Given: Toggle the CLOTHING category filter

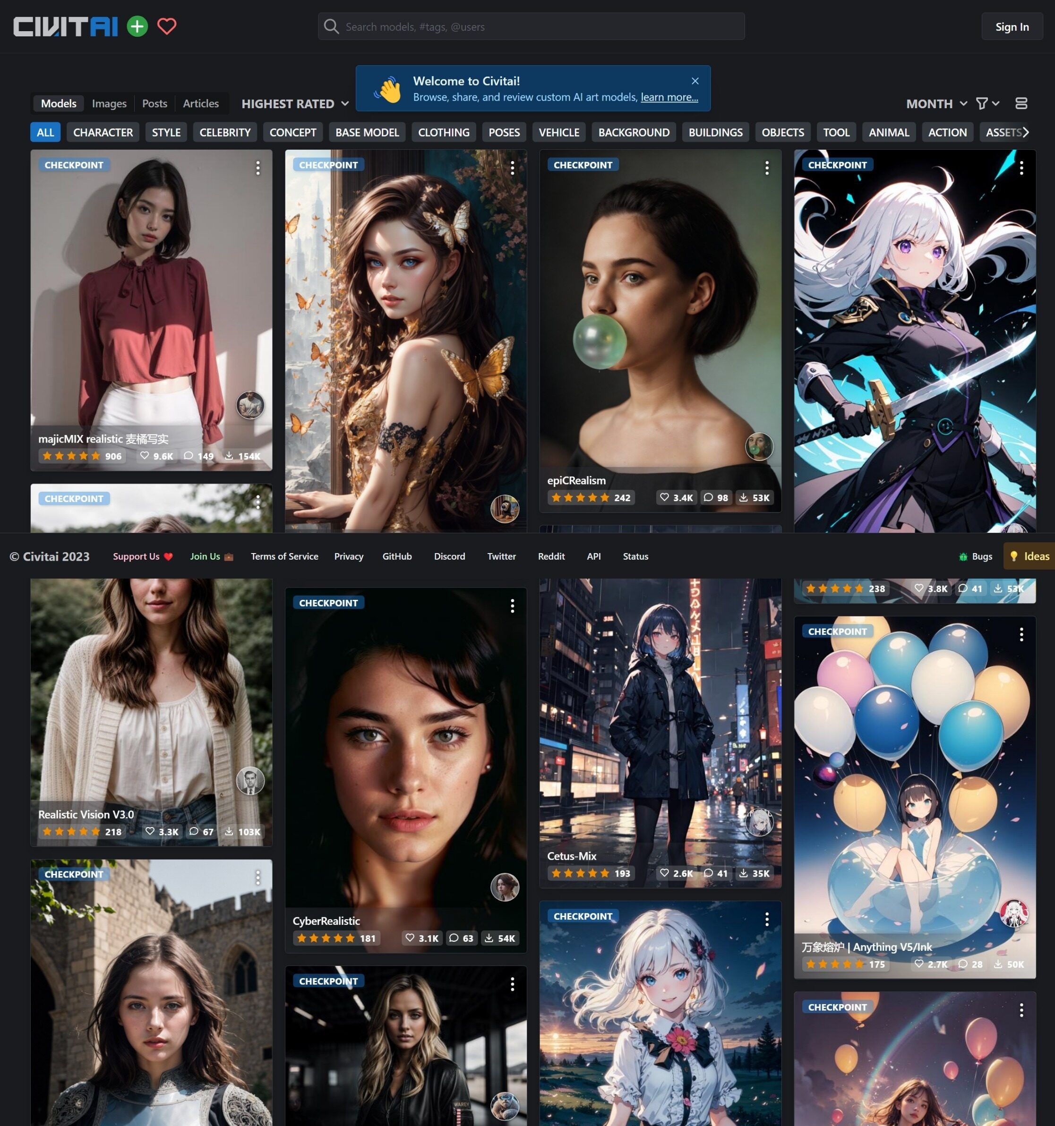Looking at the screenshot, I should click(444, 133).
